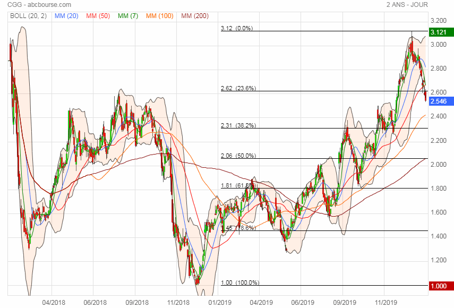Click the 01/2019 date axis label

[x=220, y=303]
